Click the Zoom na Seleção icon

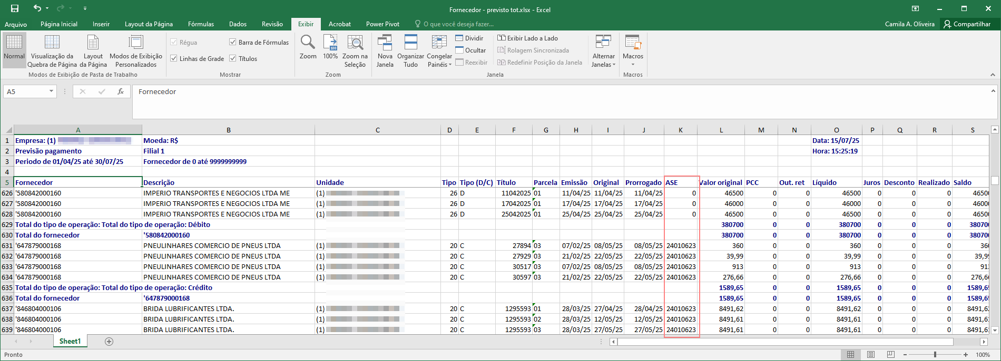(355, 42)
